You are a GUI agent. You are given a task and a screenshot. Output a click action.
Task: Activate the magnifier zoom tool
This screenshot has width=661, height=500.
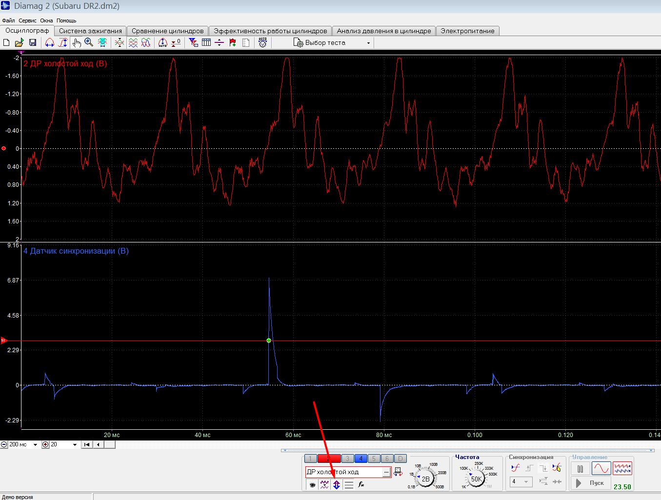pyautogui.click(x=89, y=43)
